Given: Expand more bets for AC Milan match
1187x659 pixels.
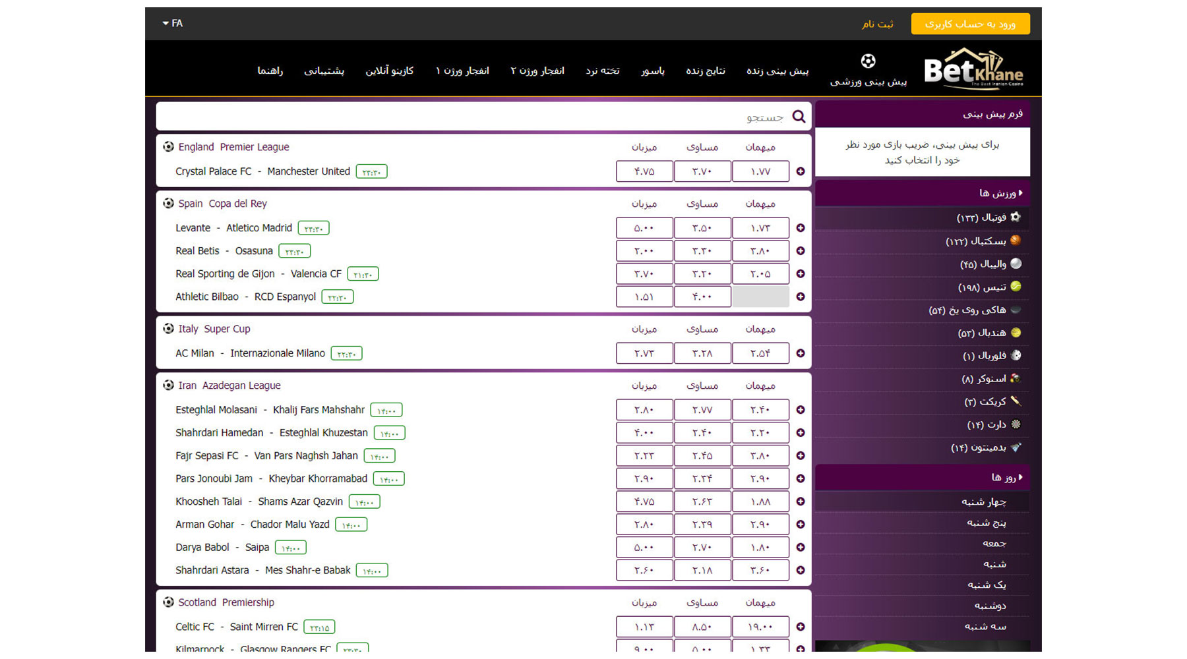Looking at the screenshot, I should pos(801,353).
